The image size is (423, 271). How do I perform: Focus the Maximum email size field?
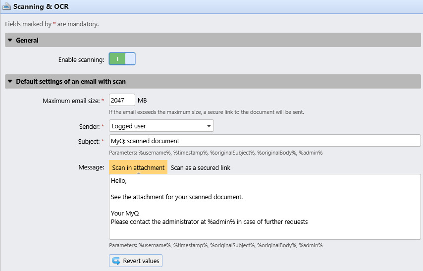coord(121,101)
